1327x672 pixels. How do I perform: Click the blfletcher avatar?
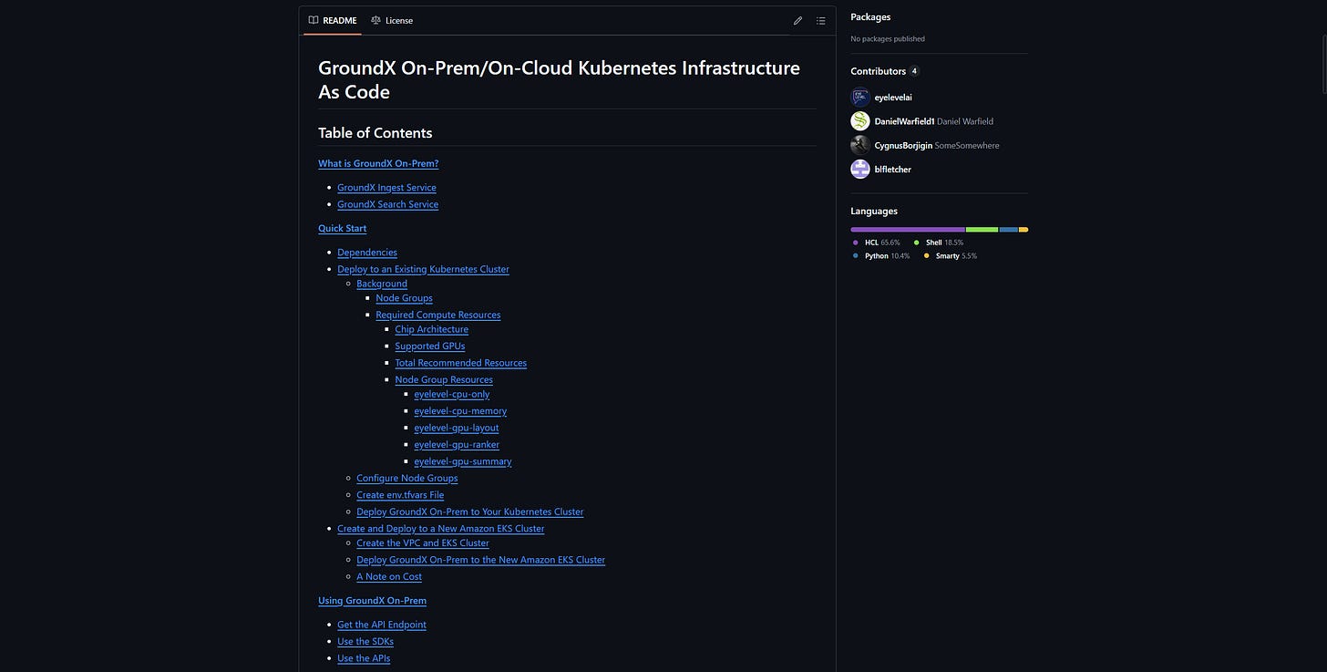(860, 169)
